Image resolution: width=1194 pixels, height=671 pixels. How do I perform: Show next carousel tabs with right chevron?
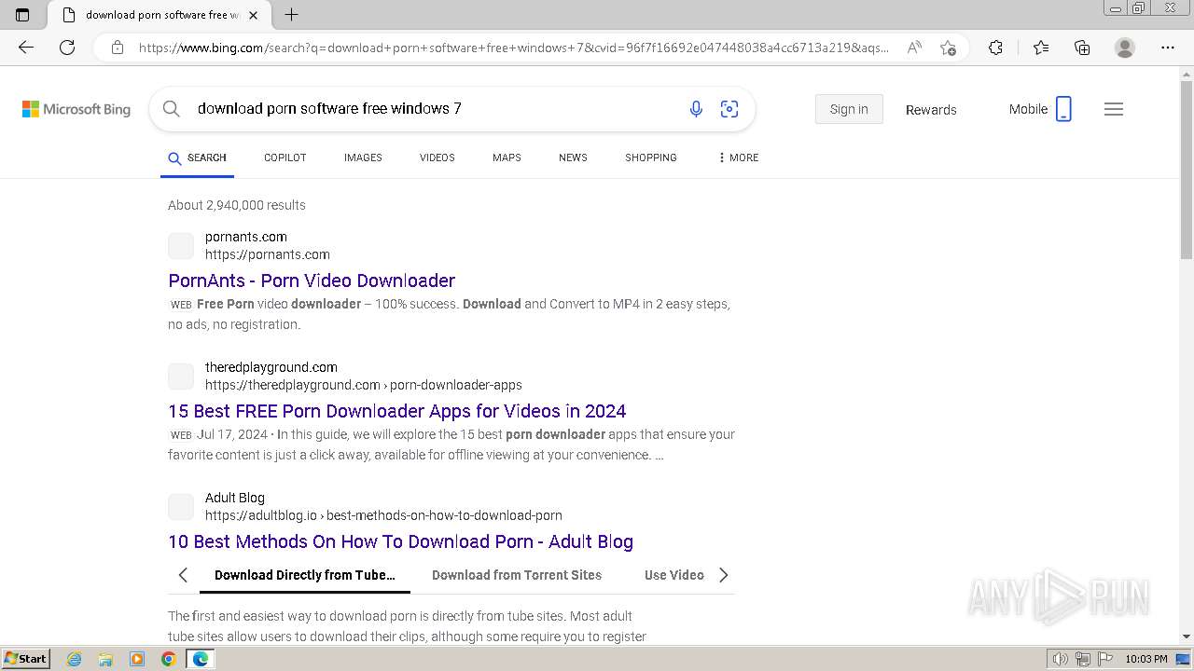[723, 575]
